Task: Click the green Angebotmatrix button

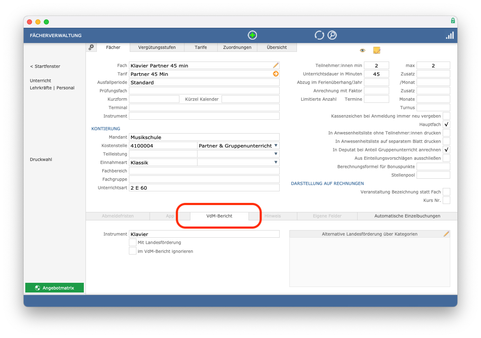Action: [54, 288]
